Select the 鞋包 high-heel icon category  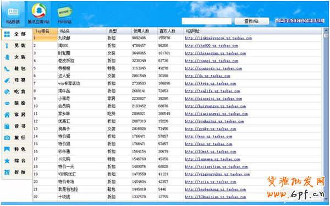click(x=7, y=69)
